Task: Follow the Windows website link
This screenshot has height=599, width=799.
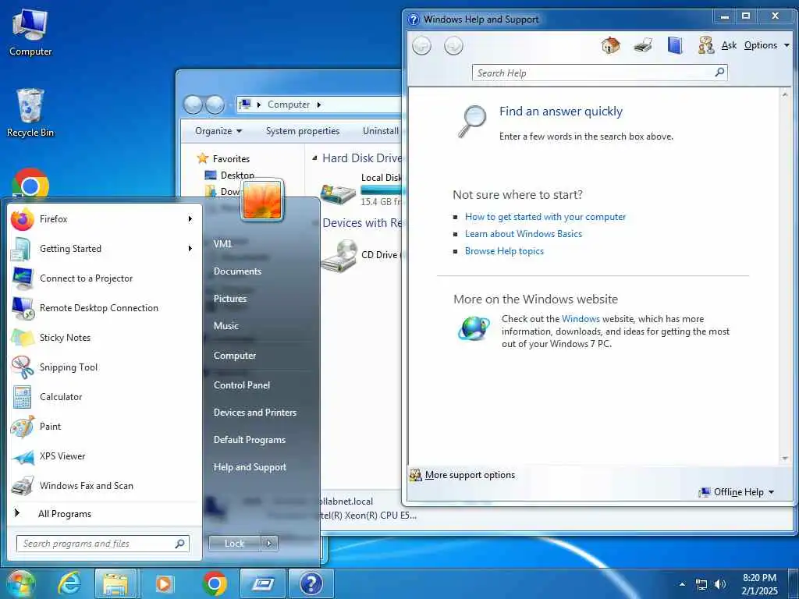Action: pos(581,319)
